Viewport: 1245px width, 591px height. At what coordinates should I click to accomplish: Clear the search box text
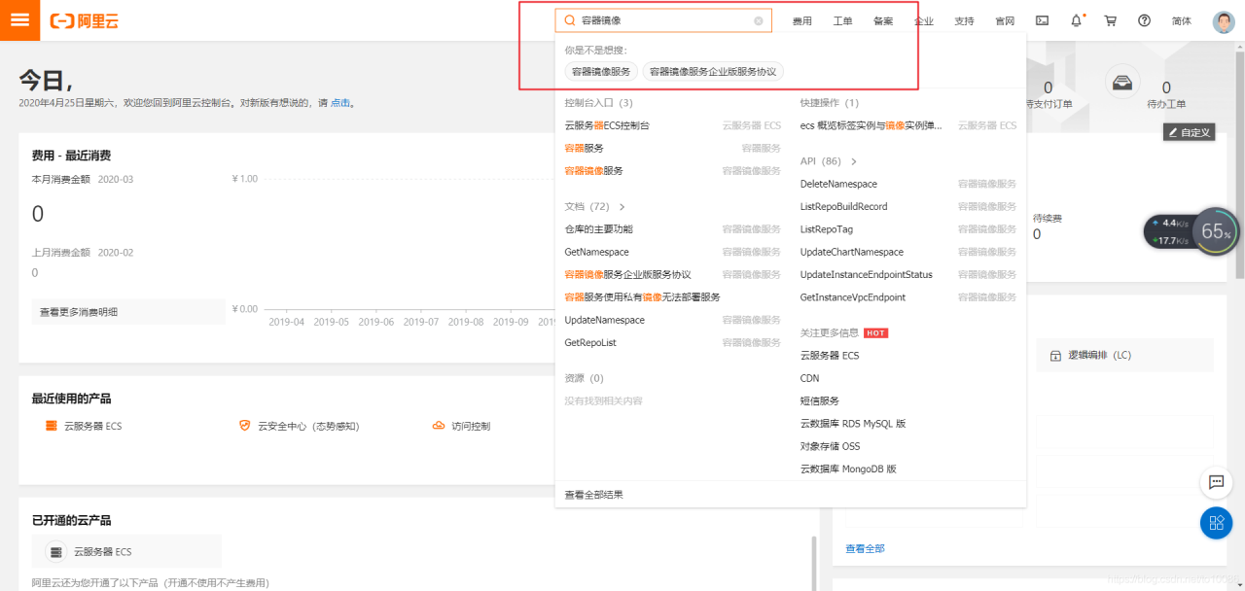[759, 20]
